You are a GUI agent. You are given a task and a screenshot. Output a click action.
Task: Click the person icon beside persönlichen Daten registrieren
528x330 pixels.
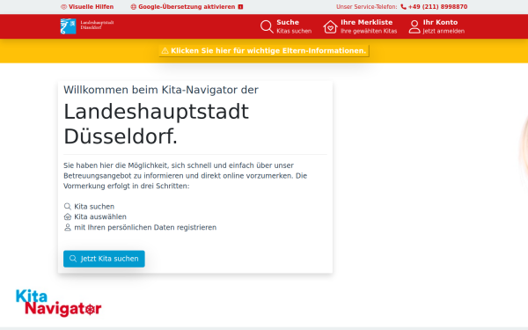pos(68,227)
